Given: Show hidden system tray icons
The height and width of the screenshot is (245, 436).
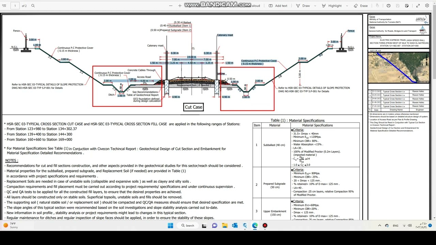Looking at the screenshot, I should click(x=379, y=225).
